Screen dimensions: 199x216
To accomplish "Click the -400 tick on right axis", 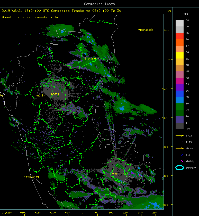I will [166, 176].
